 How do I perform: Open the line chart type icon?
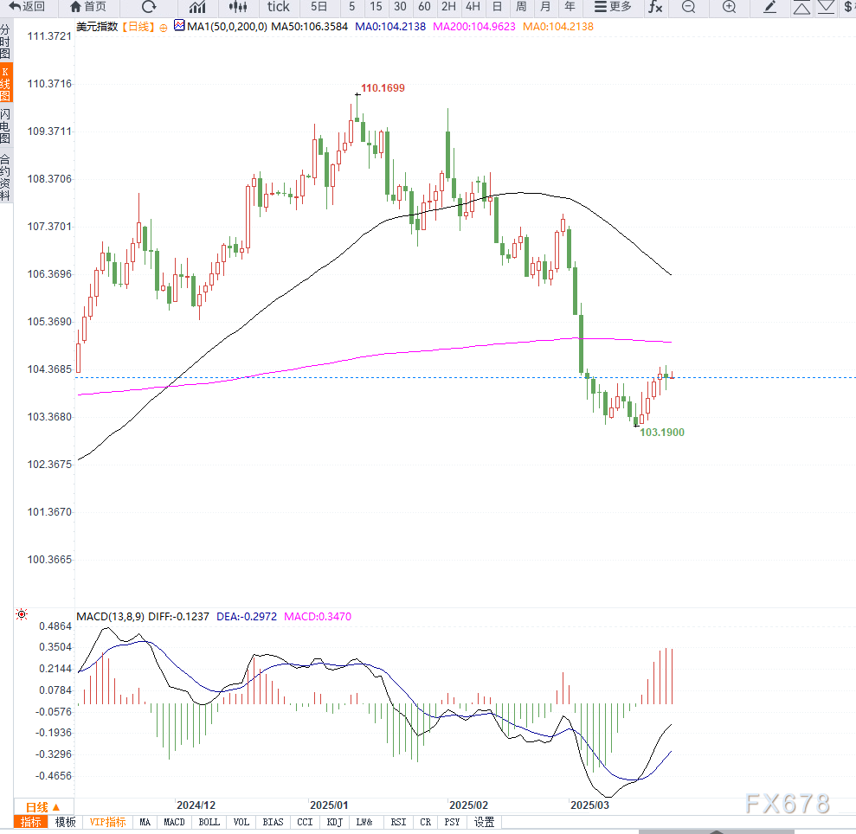coord(197,7)
